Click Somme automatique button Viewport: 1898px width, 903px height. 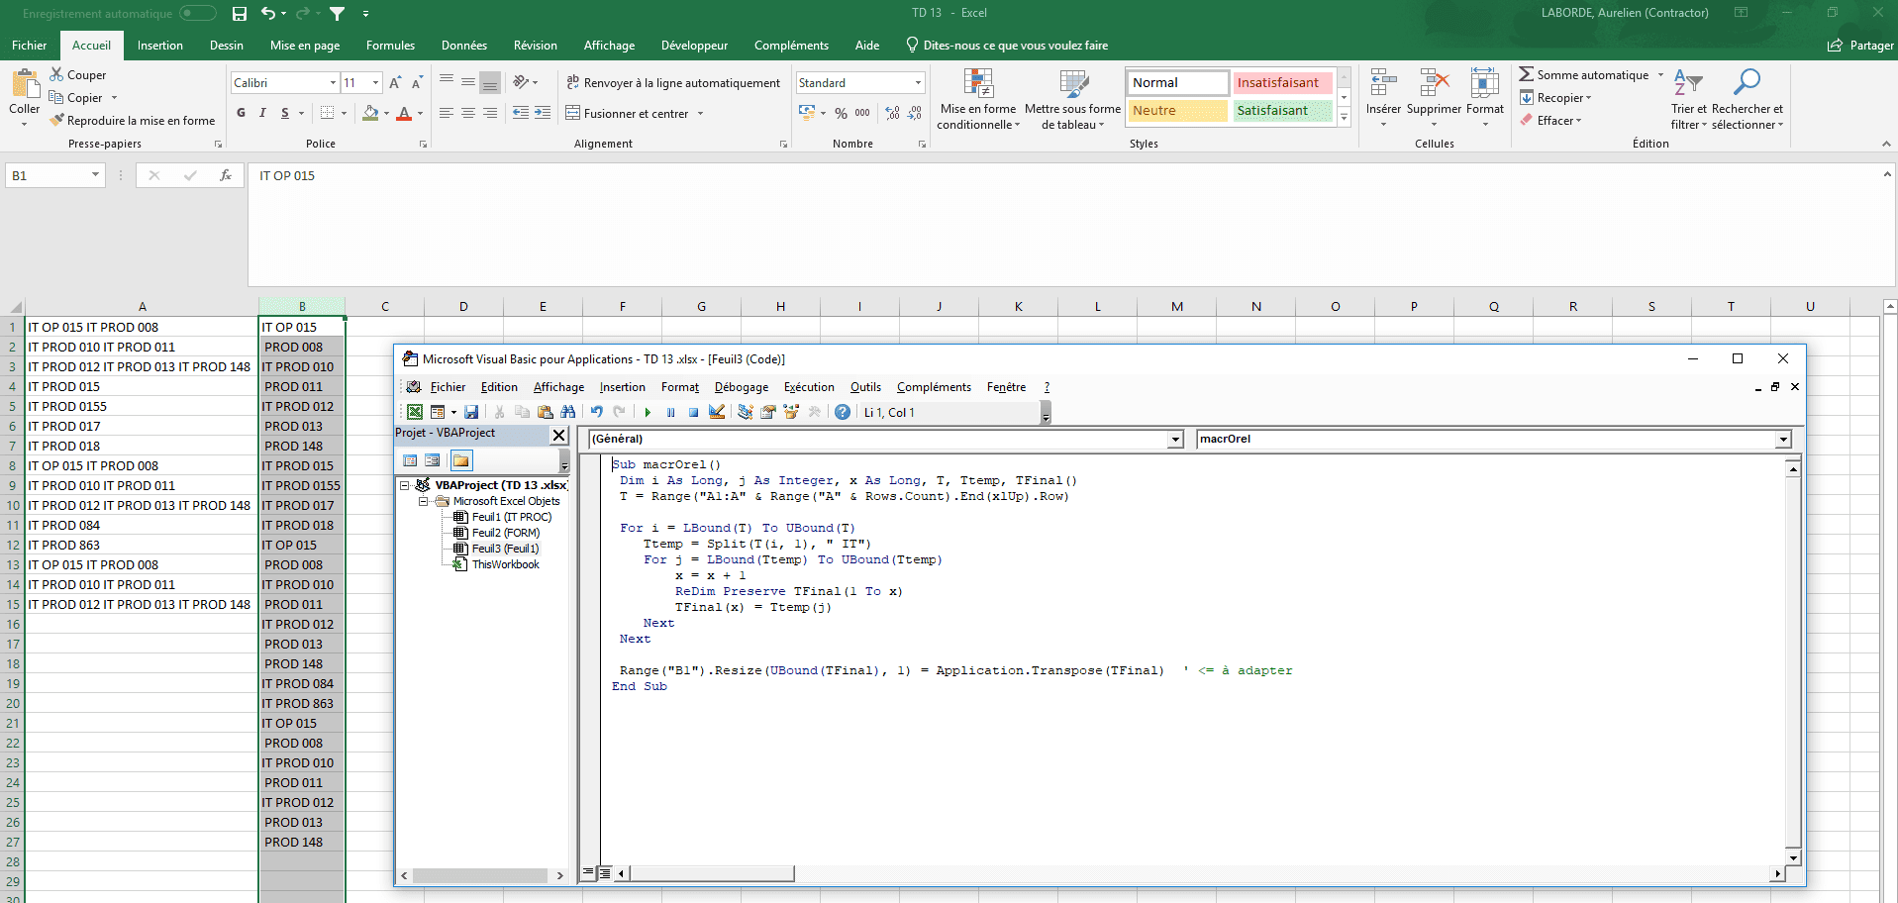pos(1583,75)
